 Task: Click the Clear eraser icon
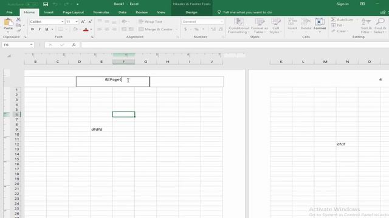[x=333, y=31]
